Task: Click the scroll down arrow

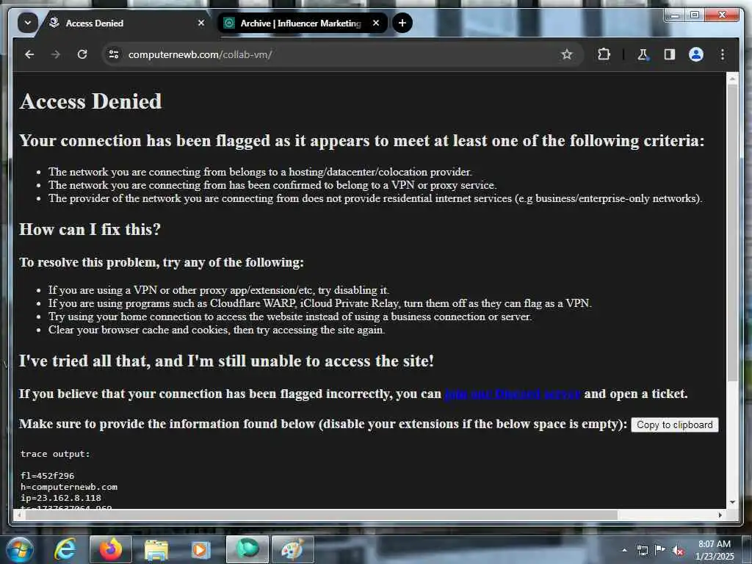Action: pyautogui.click(x=732, y=502)
